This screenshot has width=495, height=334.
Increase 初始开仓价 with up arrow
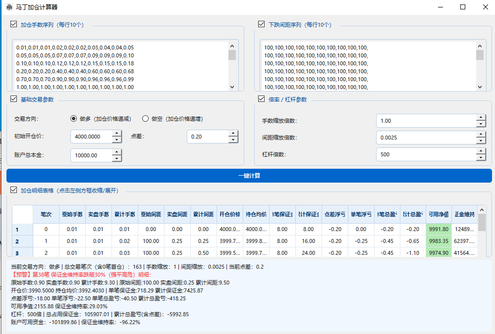pyautogui.click(x=117, y=134)
